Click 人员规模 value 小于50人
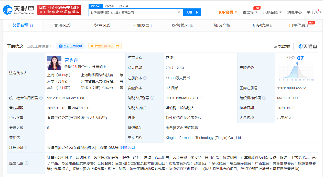323x177 pixels. [x=284, y=118]
